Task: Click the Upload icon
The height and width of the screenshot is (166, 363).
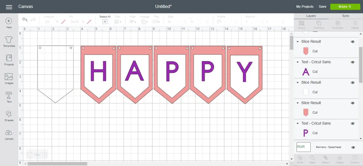Action: [9, 133]
